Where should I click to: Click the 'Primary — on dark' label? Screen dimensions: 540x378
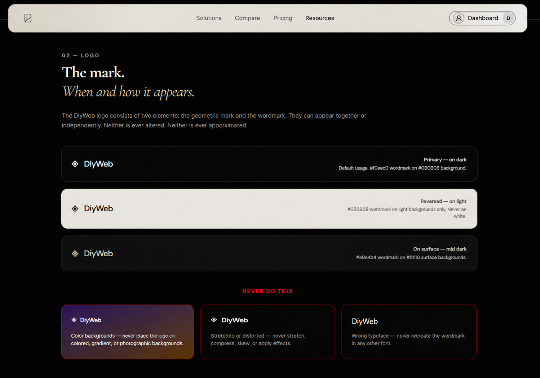point(445,159)
